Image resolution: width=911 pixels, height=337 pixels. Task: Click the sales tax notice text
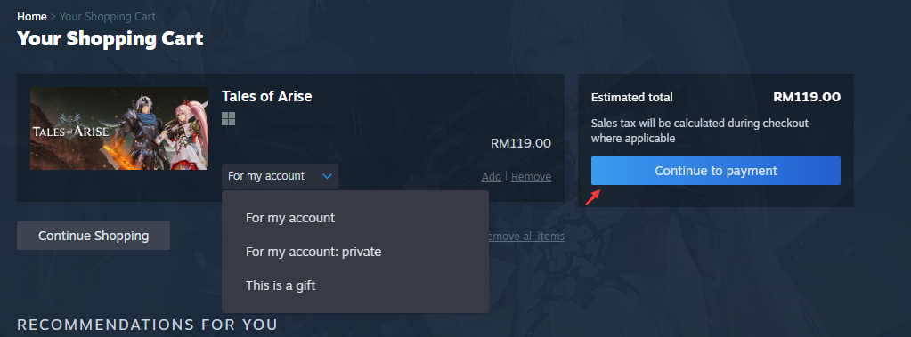(700, 131)
